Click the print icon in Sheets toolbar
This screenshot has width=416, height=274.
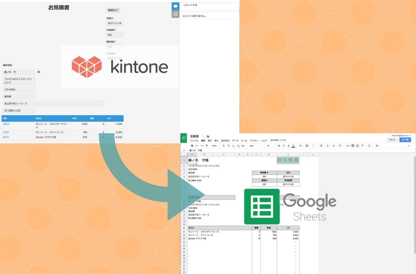192,145
